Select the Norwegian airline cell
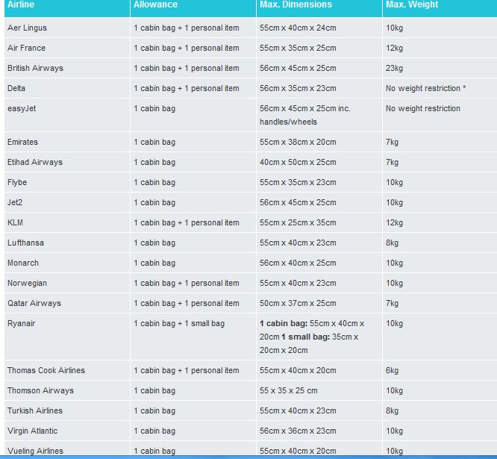497x459 pixels. pyautogui.click(x=67, y=283)
